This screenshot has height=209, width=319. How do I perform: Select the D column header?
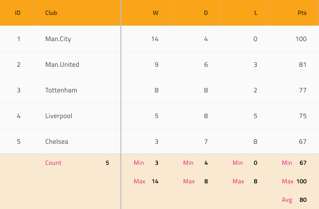(x=196, y=13)
